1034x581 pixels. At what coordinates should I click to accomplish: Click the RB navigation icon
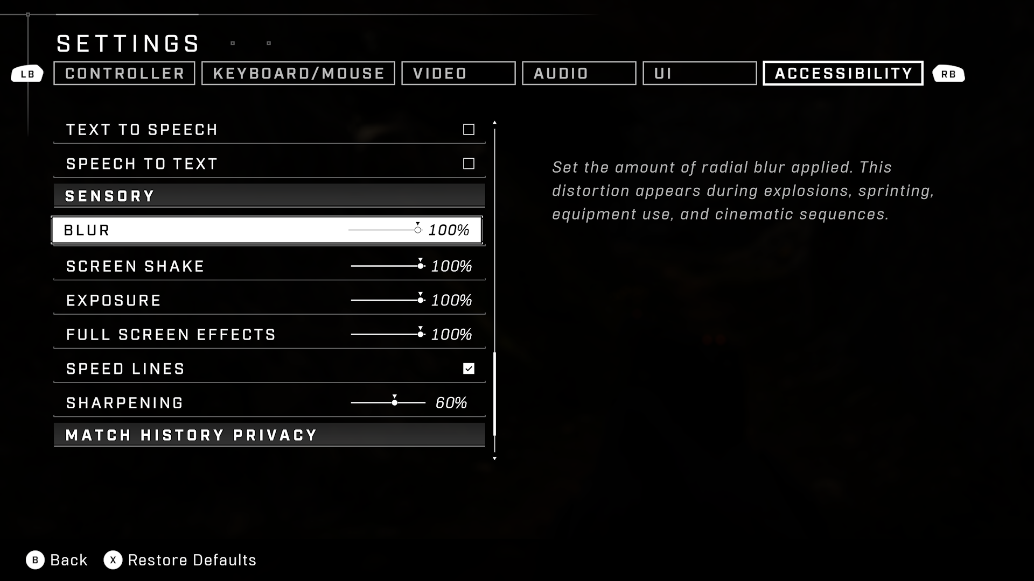[x=949, y=74]
